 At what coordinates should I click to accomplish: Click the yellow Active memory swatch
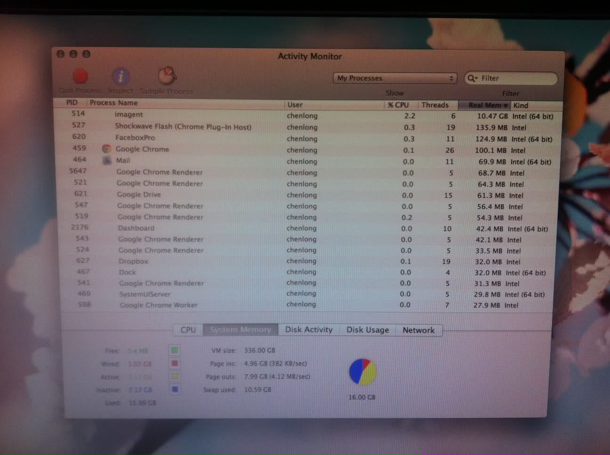click(175, 377)
